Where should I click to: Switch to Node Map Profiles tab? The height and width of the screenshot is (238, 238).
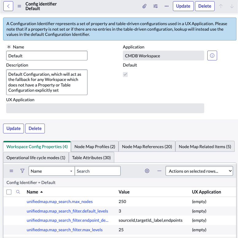95,147
